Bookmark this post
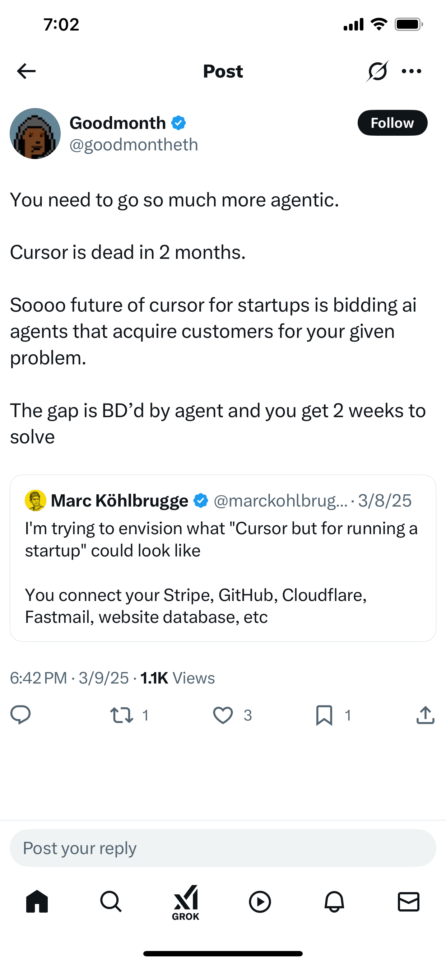446x965 pixels. [324, 715]
